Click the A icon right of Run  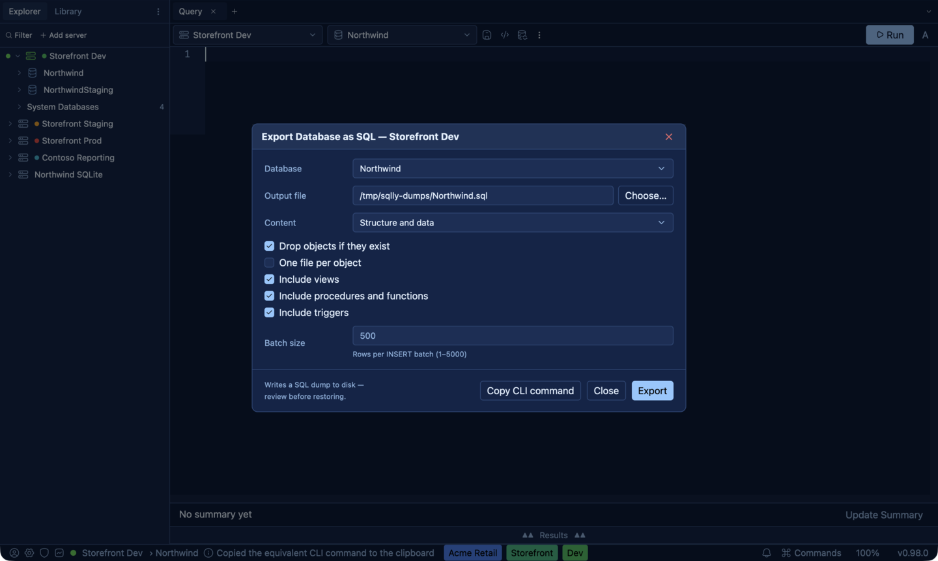[925, 35]
